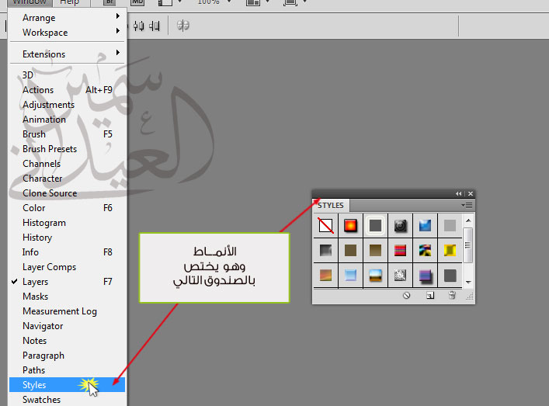The image size is (549, 406).
Task: Expand the Workspace submenu arrow
Action: [118, 31]
